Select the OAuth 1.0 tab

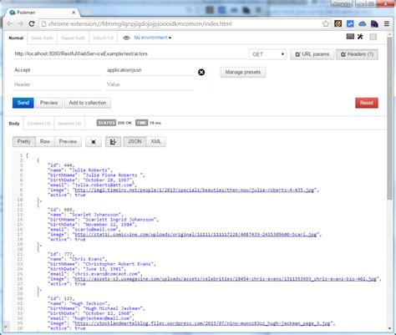pos(103,38)
